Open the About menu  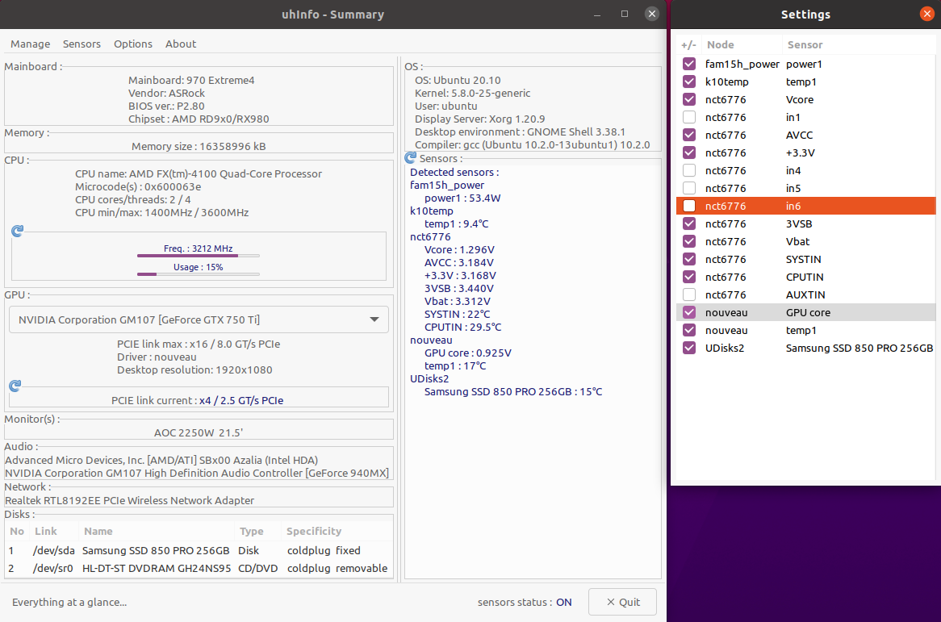(181, 44)
